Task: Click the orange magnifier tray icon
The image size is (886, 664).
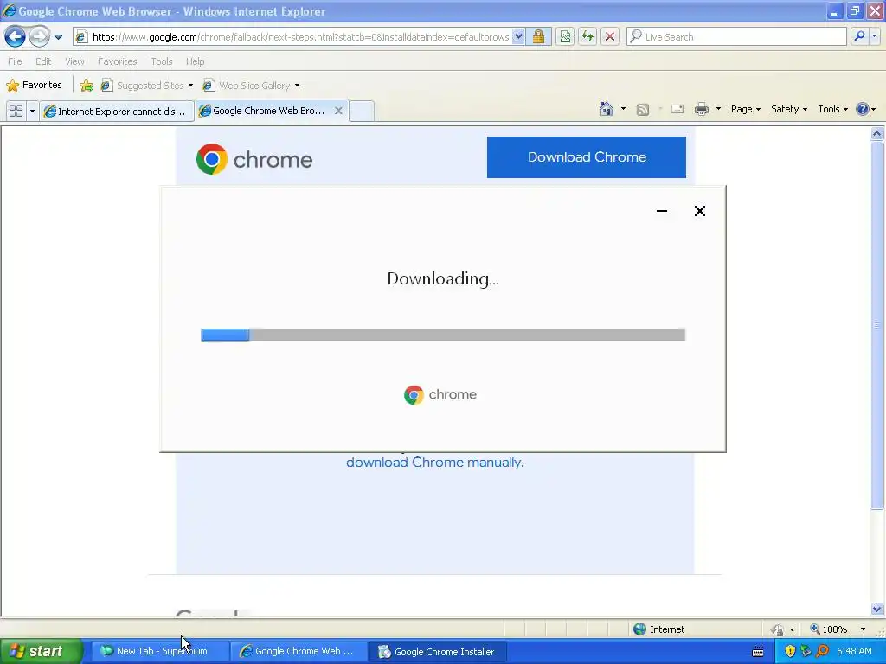Action: click(822, 651)
